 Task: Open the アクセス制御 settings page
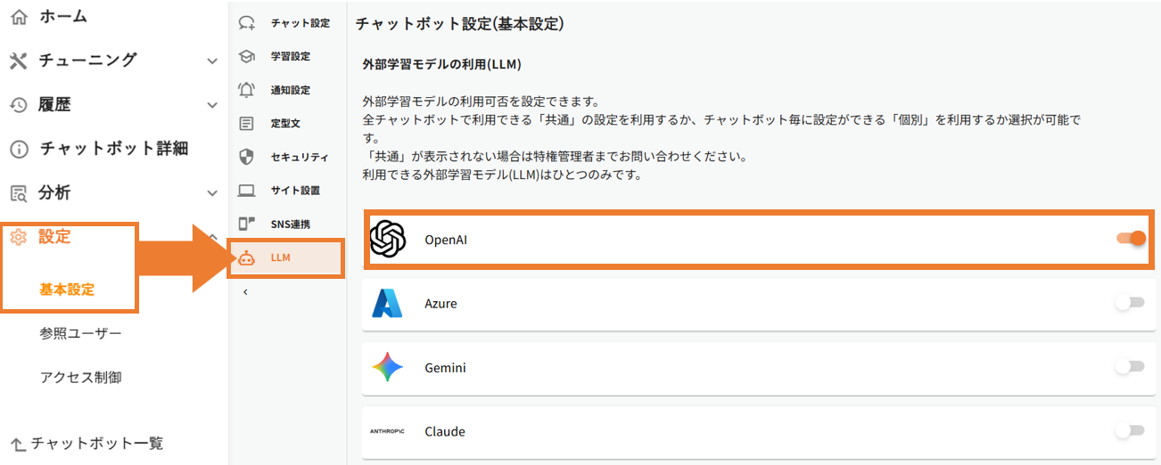(80, 377)
